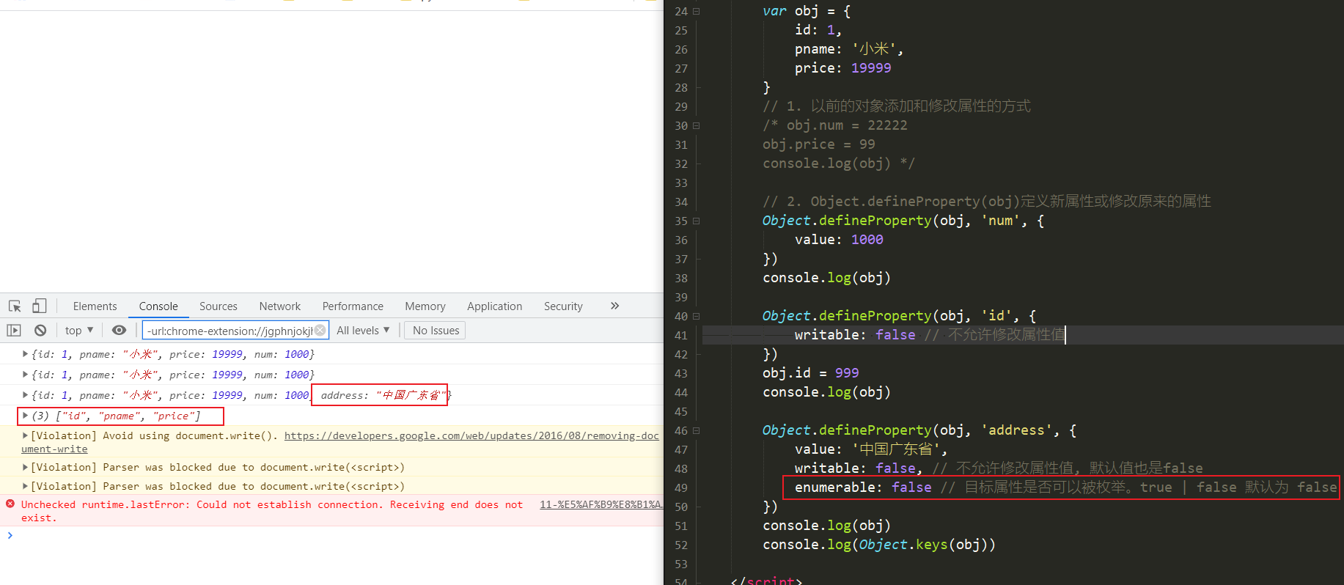Toggle the device toolbar icon
This screenshot has height=585, width=1344.
40,306
